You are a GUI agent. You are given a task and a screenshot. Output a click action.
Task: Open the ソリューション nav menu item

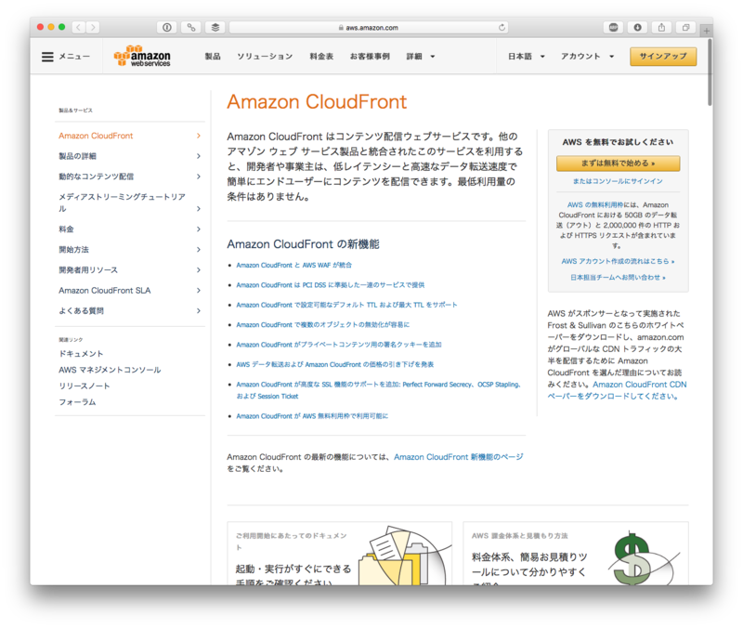point(265,57)
